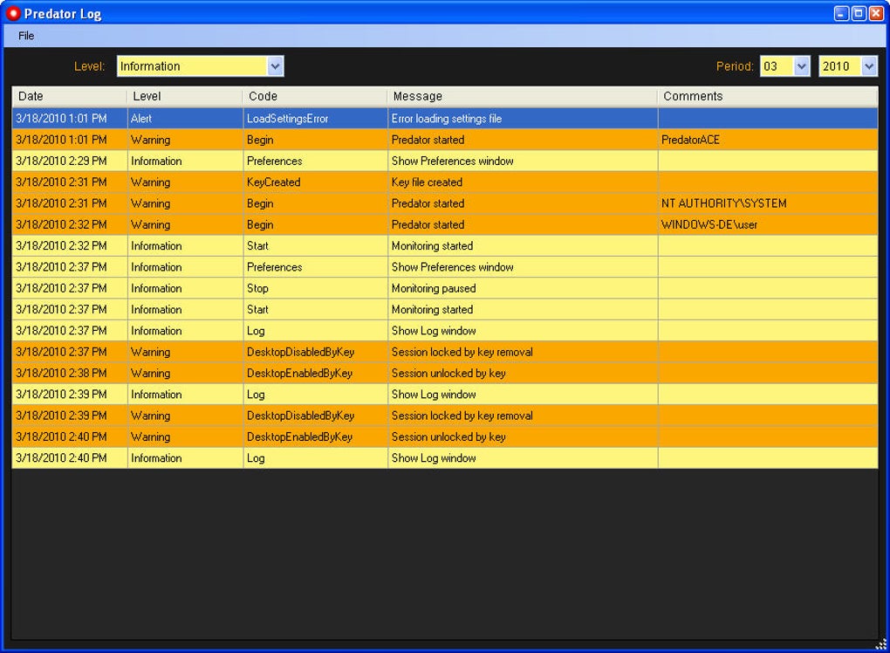The width and height of the screenshot is (890, 653).
Task: Select the 3/18/2010 2:38 PM date cell
Action: click(70, 373)
